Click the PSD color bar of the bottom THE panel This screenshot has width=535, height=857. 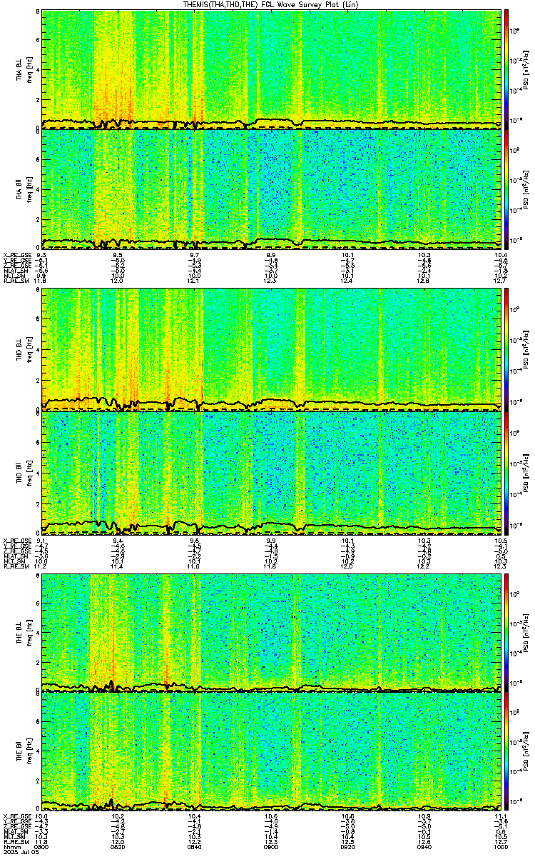[x=507, y=752]
